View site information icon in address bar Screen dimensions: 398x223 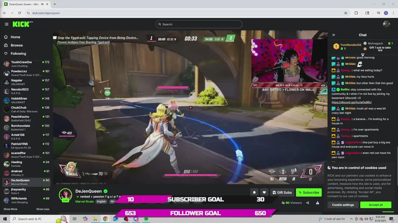point(28,13)
